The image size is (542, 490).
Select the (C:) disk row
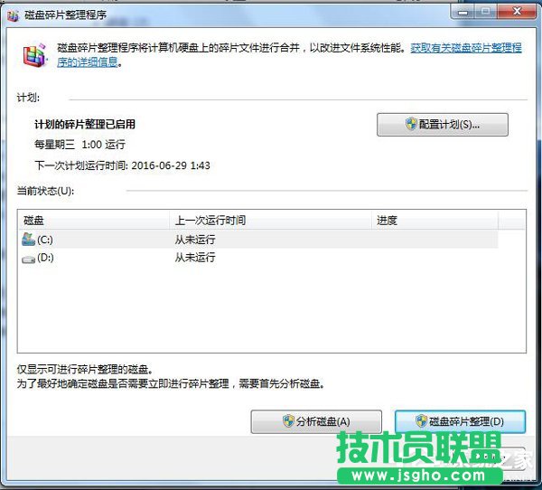tap(257, 240)
